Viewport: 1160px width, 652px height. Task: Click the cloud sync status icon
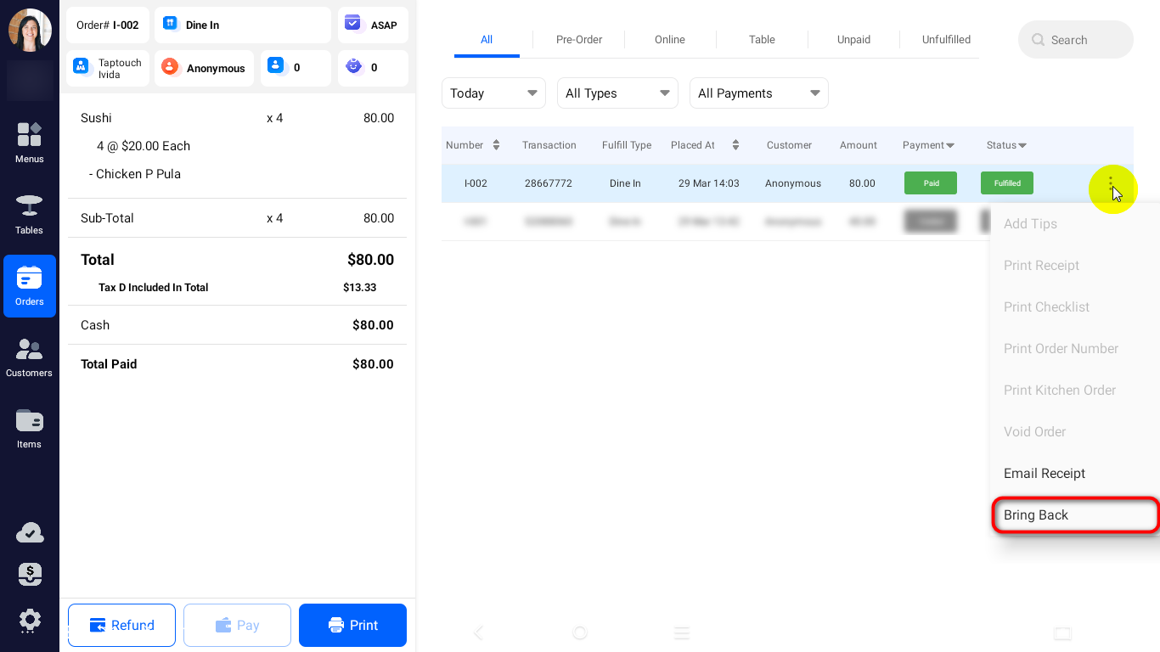[x=30, y=533]
